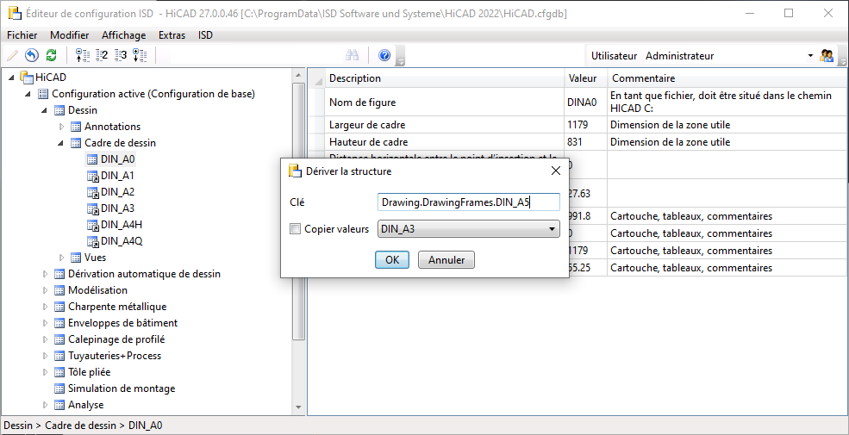Click the table select-all corner cell

point(316,78)
